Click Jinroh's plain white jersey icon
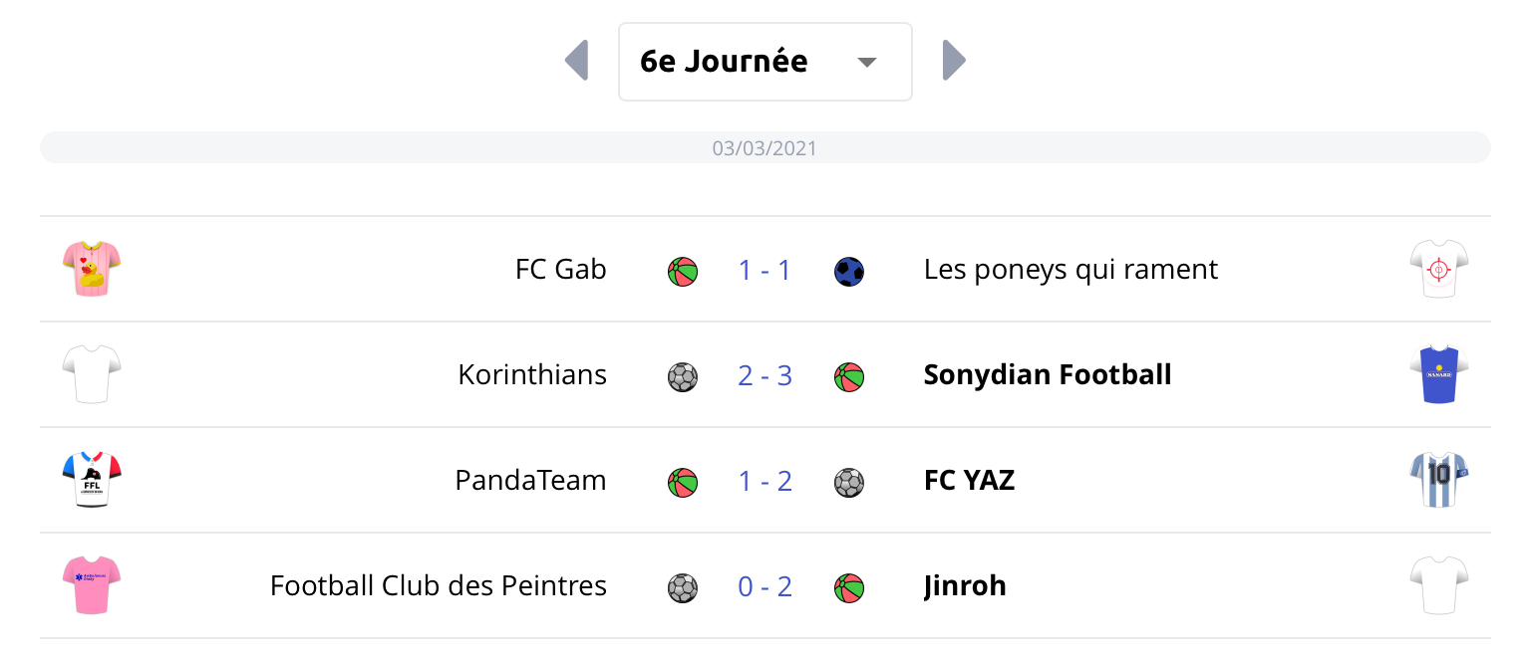 click(1439, 586)
